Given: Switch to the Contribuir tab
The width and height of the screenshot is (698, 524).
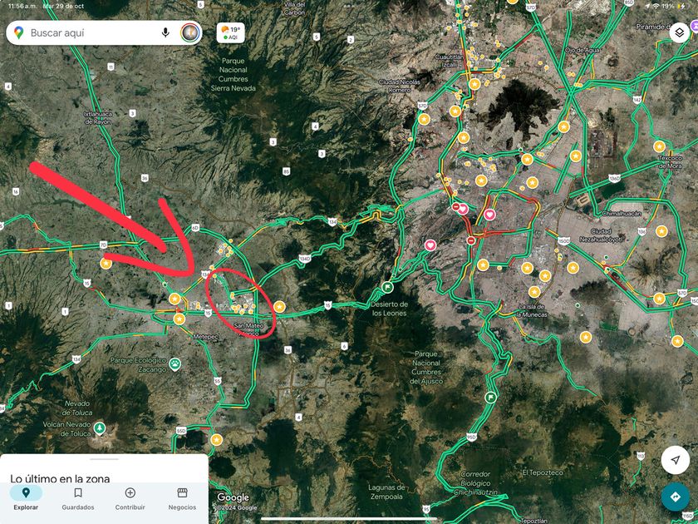Looking at the screenshot, I should (x=130, y=497).
